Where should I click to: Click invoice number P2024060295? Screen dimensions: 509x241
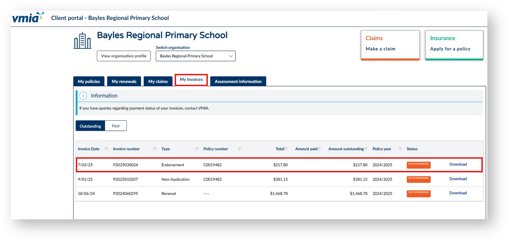(125, 194)
